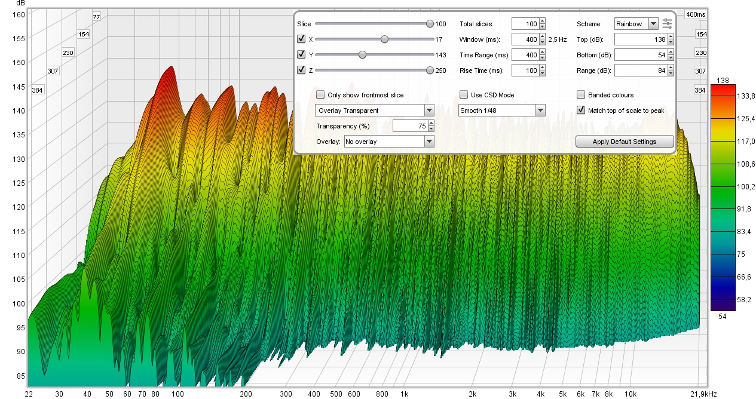This screenshot has width=756, height=399.
Task: Increase Top (dB) value with up arrow
Action: (x=671, y=36)
